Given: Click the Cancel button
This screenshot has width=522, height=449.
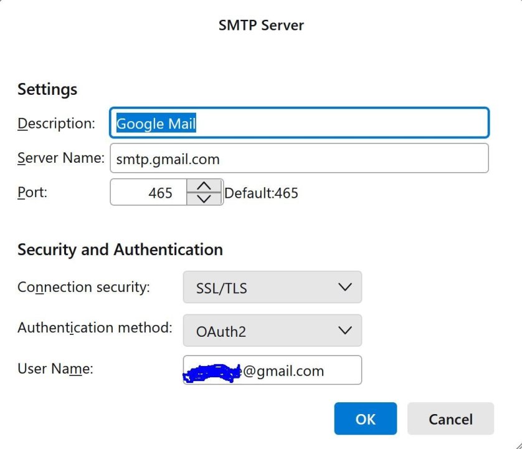Looking at the screenshot, I should click(x=450, y=418).
